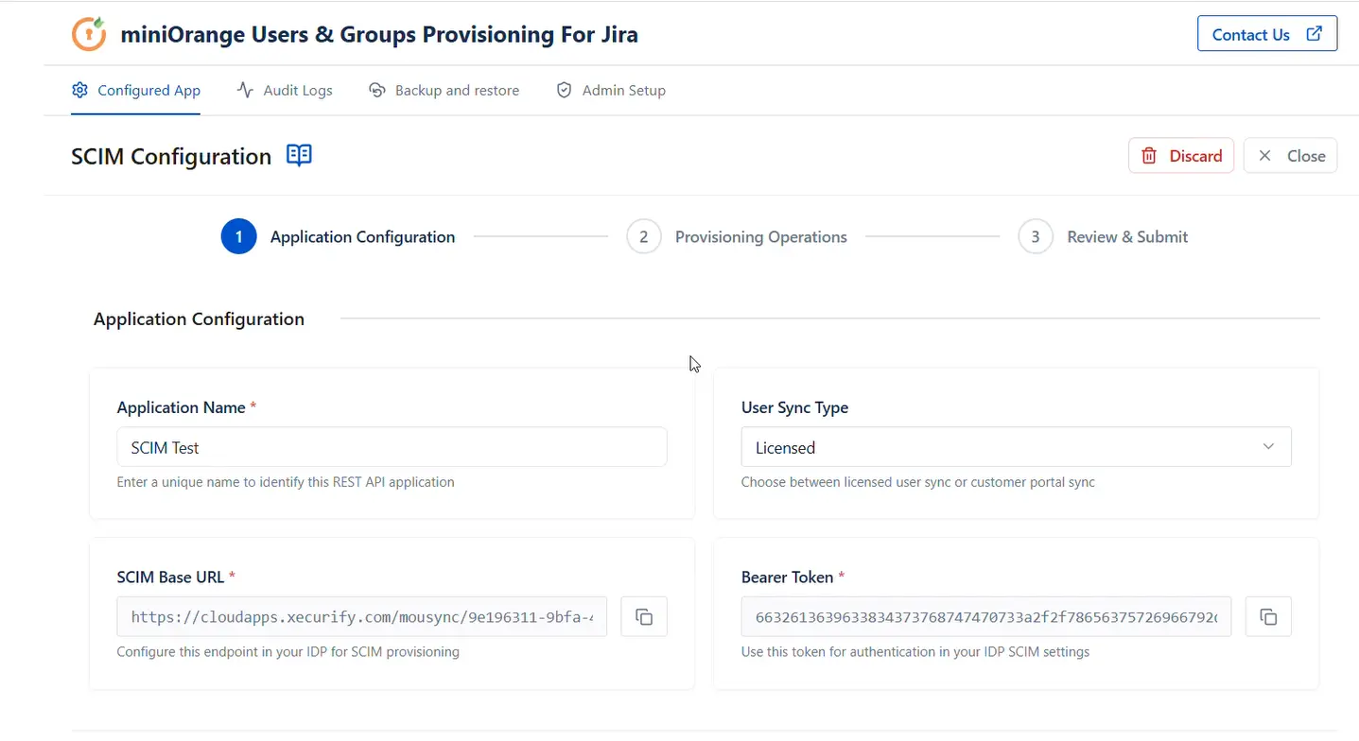Close the SCIM Configuration panel
This screenshot has height=741, width=1359.
(x=1290, y=156)
